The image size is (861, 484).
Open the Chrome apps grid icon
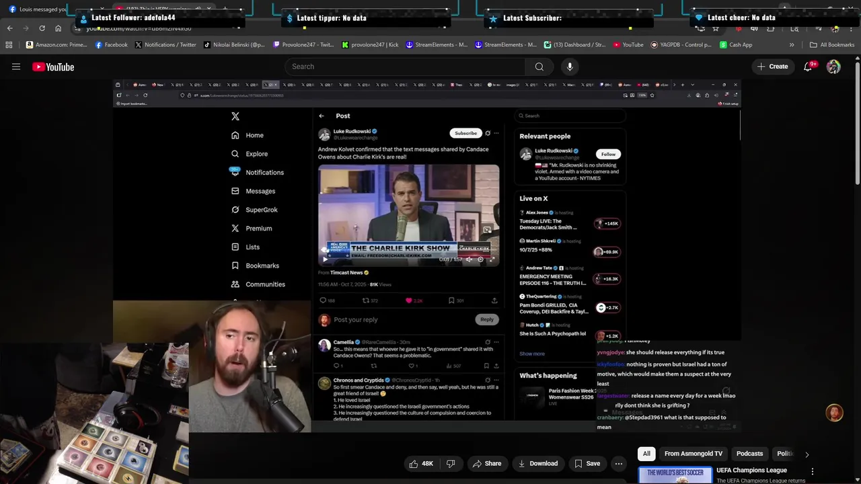9,45
